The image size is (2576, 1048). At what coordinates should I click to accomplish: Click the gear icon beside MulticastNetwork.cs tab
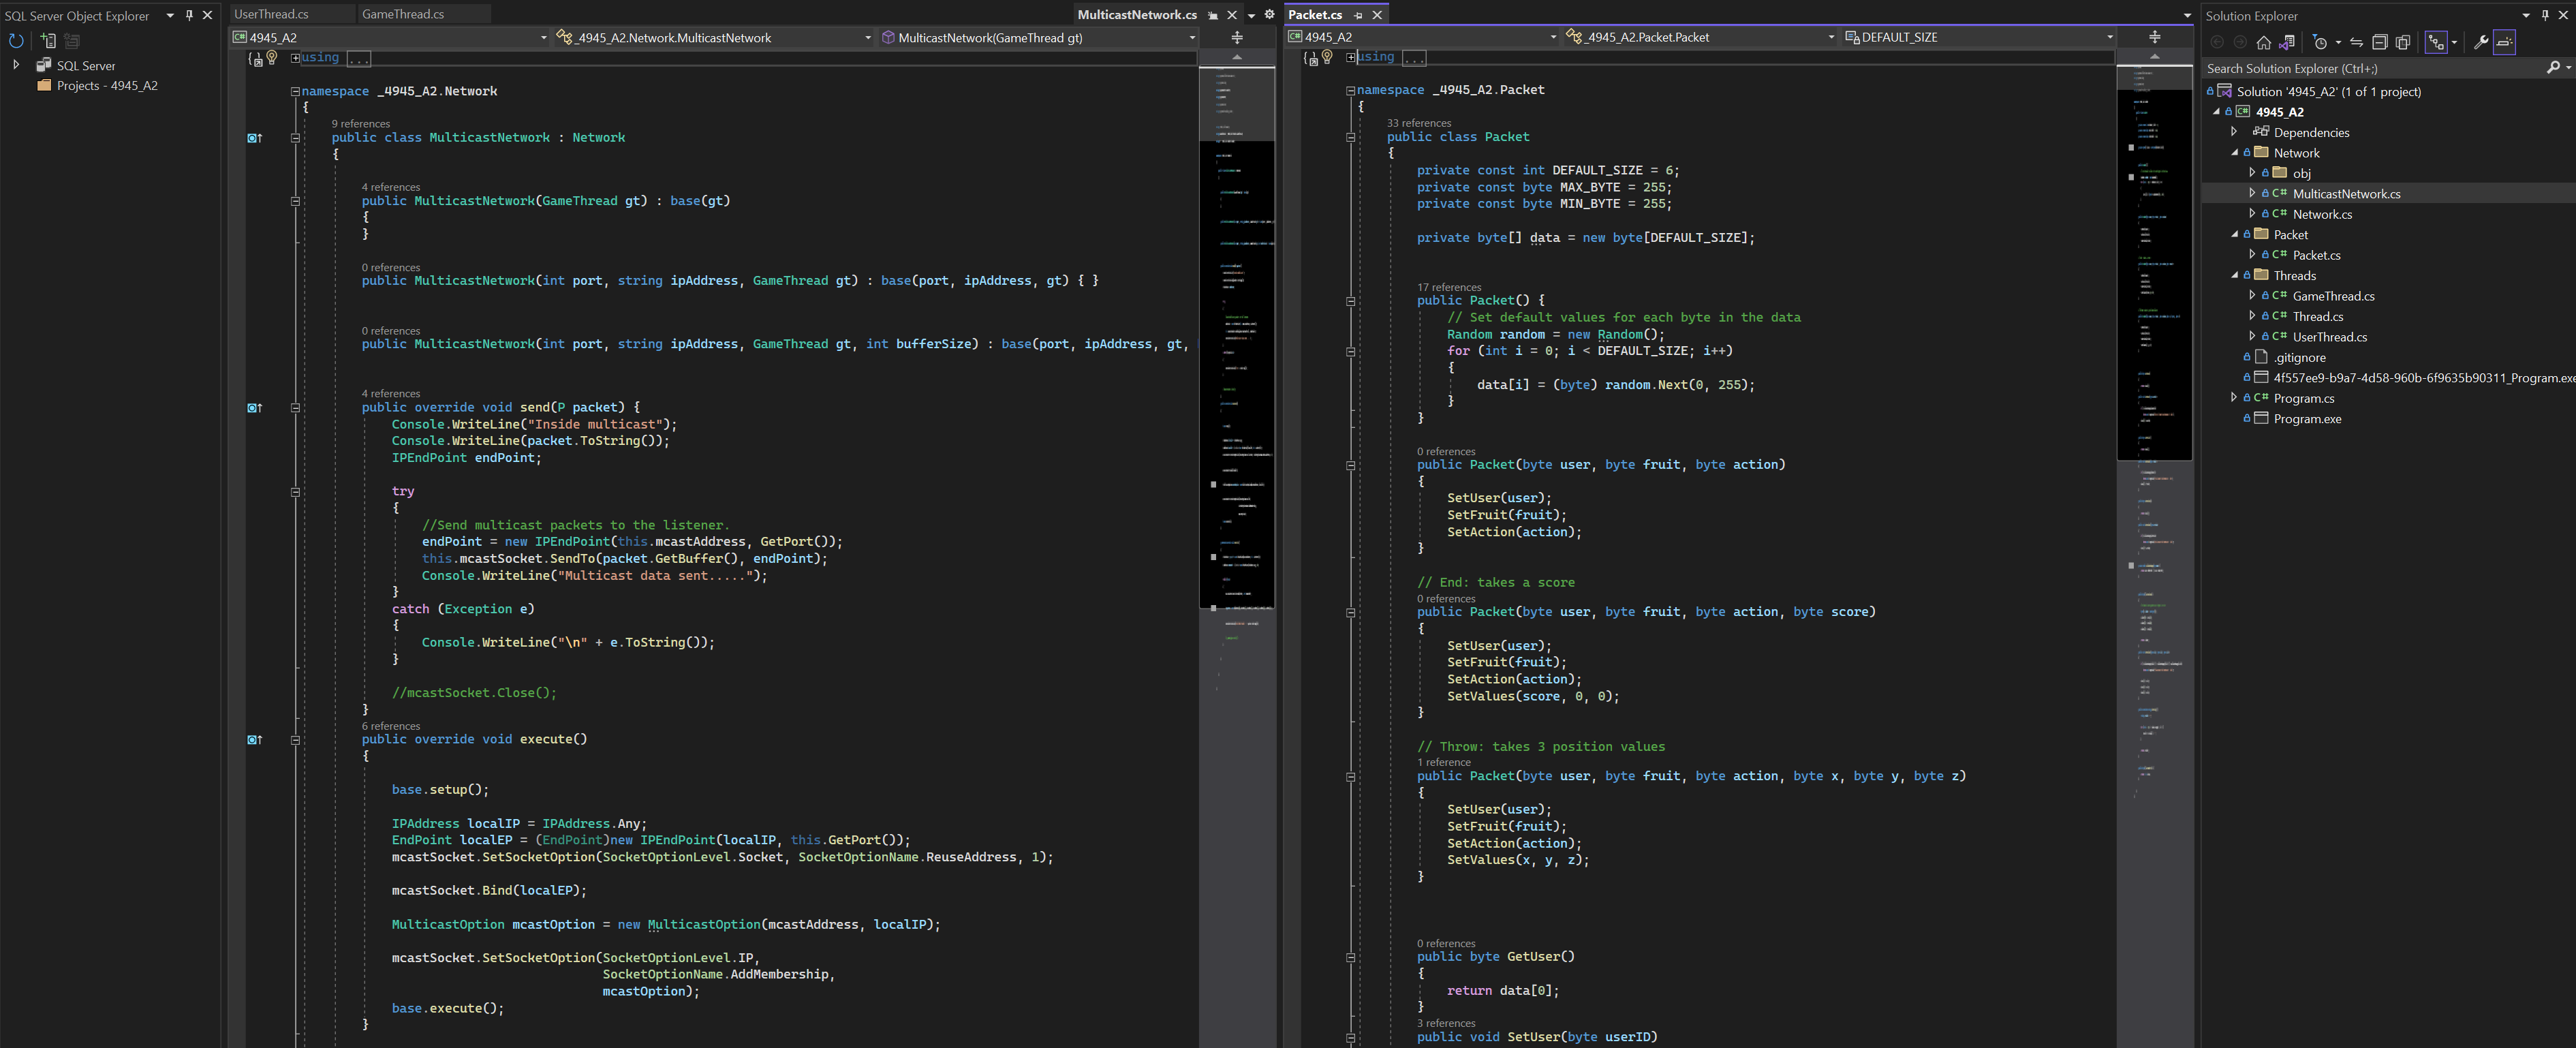pos(1270,14)
